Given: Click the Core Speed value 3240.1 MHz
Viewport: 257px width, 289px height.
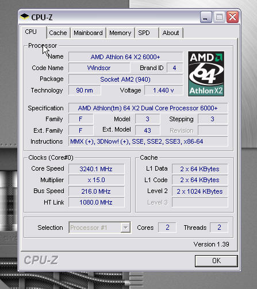Looking at the screenshot, I should click(96, 169).
